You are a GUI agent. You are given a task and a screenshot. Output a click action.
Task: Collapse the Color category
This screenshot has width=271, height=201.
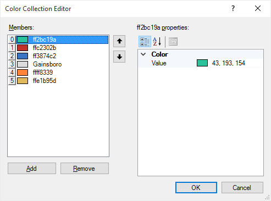click(x=143, y=54)
